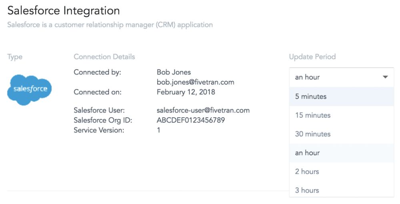Click the Salesforce Org ID: label
Screen dimensions: 400x204
[103, 121]
